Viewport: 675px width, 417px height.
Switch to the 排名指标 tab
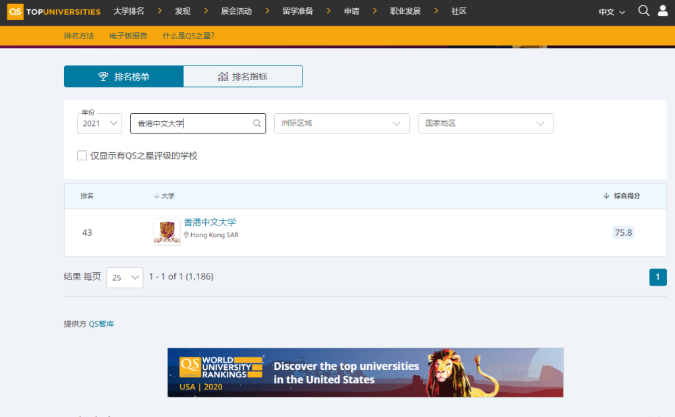pyautogui.click(x=243, y=76)
